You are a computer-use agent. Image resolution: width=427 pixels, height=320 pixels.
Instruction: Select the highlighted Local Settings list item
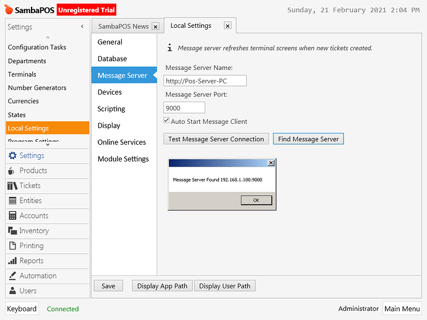tap(48, 128)
